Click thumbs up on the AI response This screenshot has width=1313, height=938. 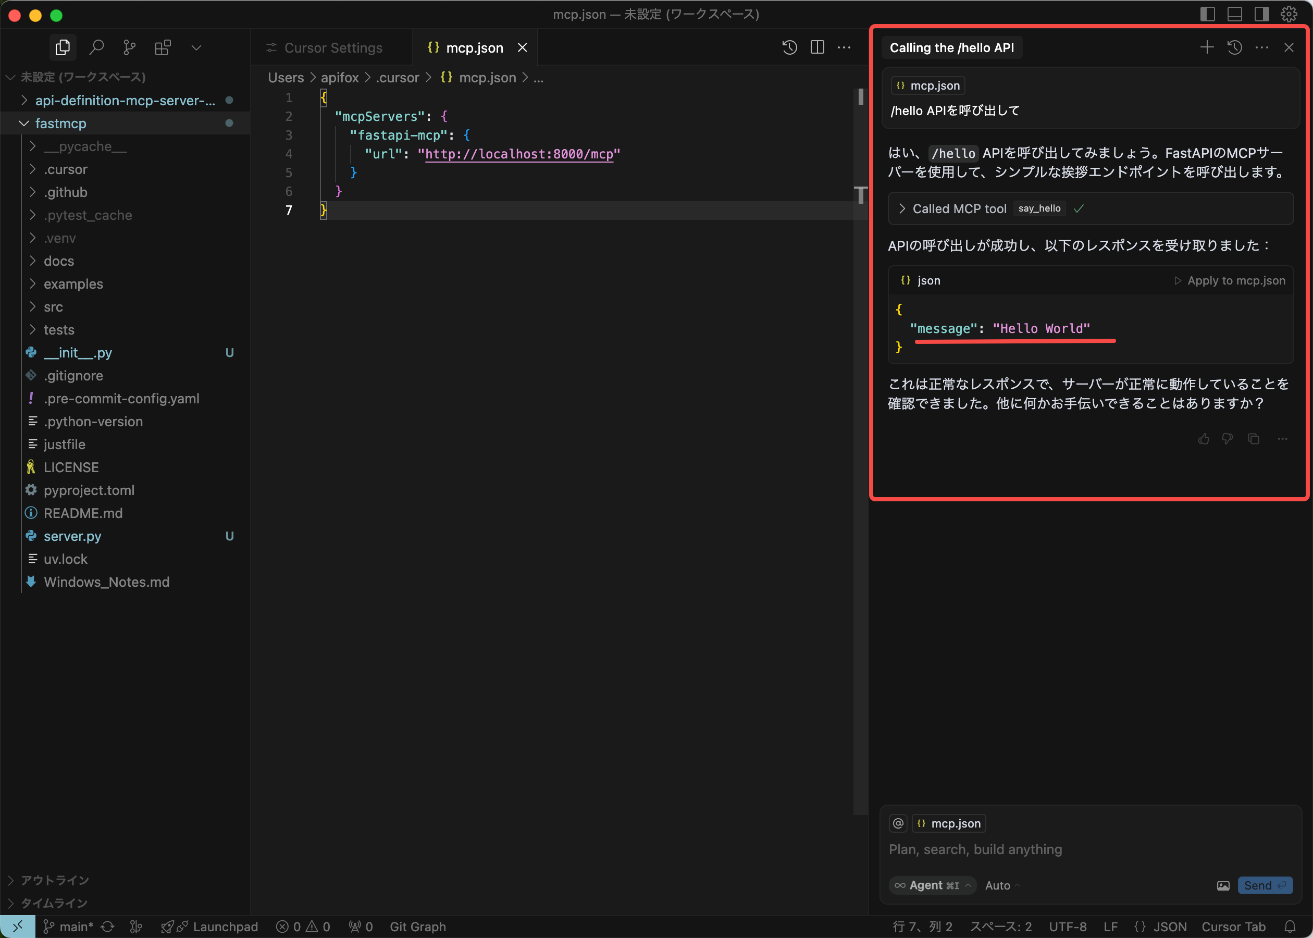tap(1203, 439)
